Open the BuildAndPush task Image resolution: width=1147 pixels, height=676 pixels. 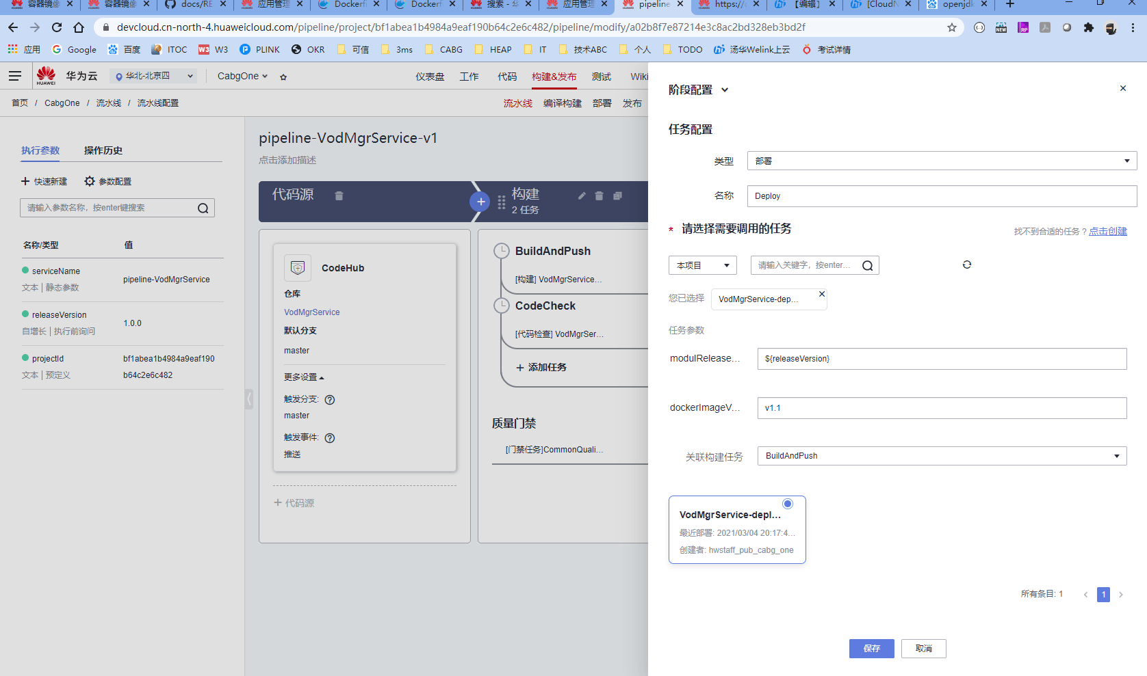(553, 252)
